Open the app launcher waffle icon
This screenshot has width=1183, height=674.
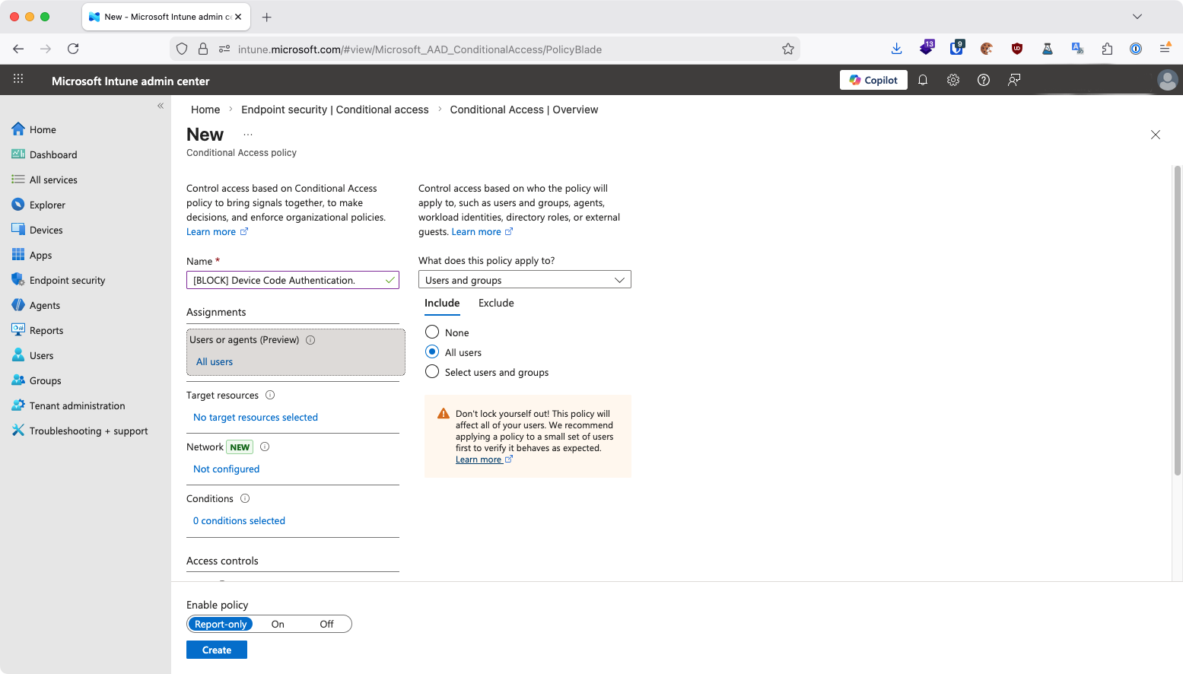[18, 79]
